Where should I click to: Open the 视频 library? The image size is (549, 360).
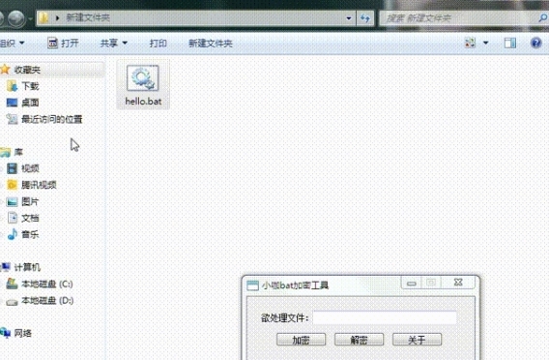[x=23, y=168]
